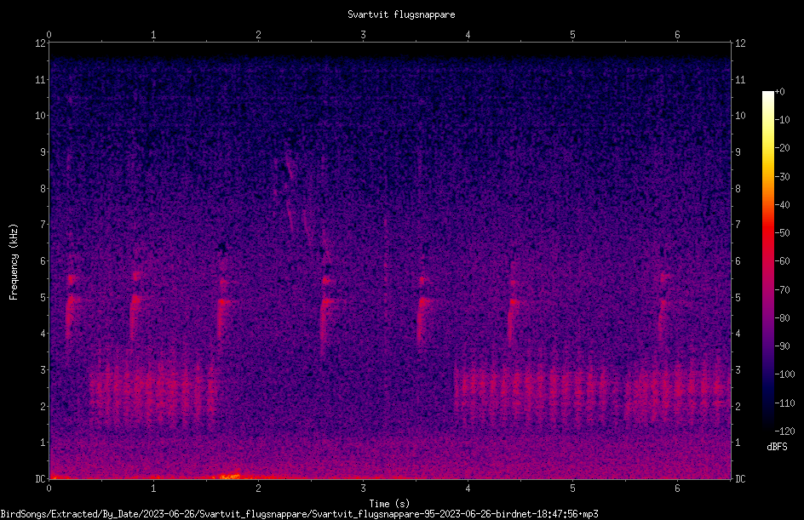Click '6' on the left frequency axis

43,261
